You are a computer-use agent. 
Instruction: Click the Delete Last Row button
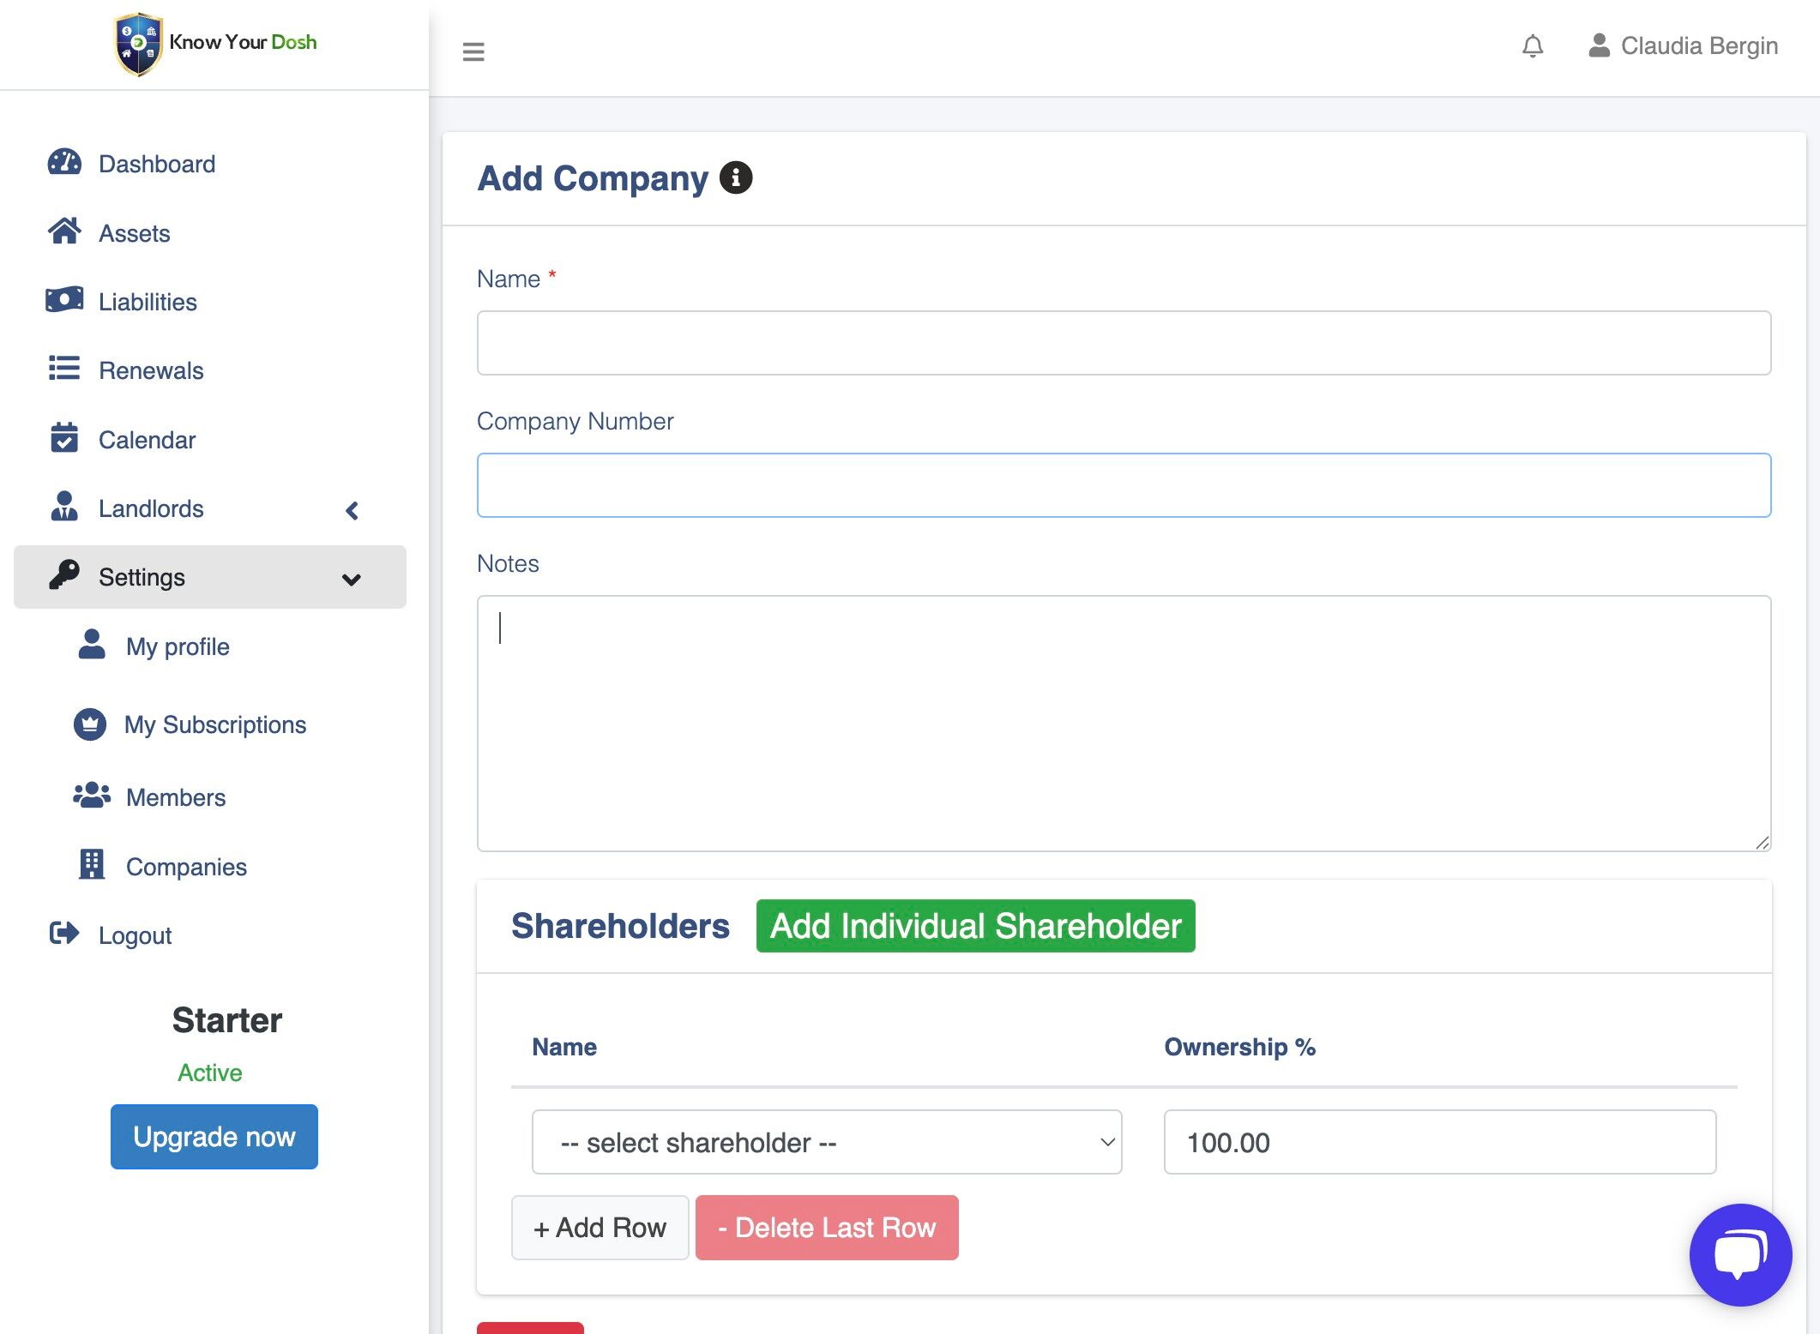click(x=826, y=1228)
